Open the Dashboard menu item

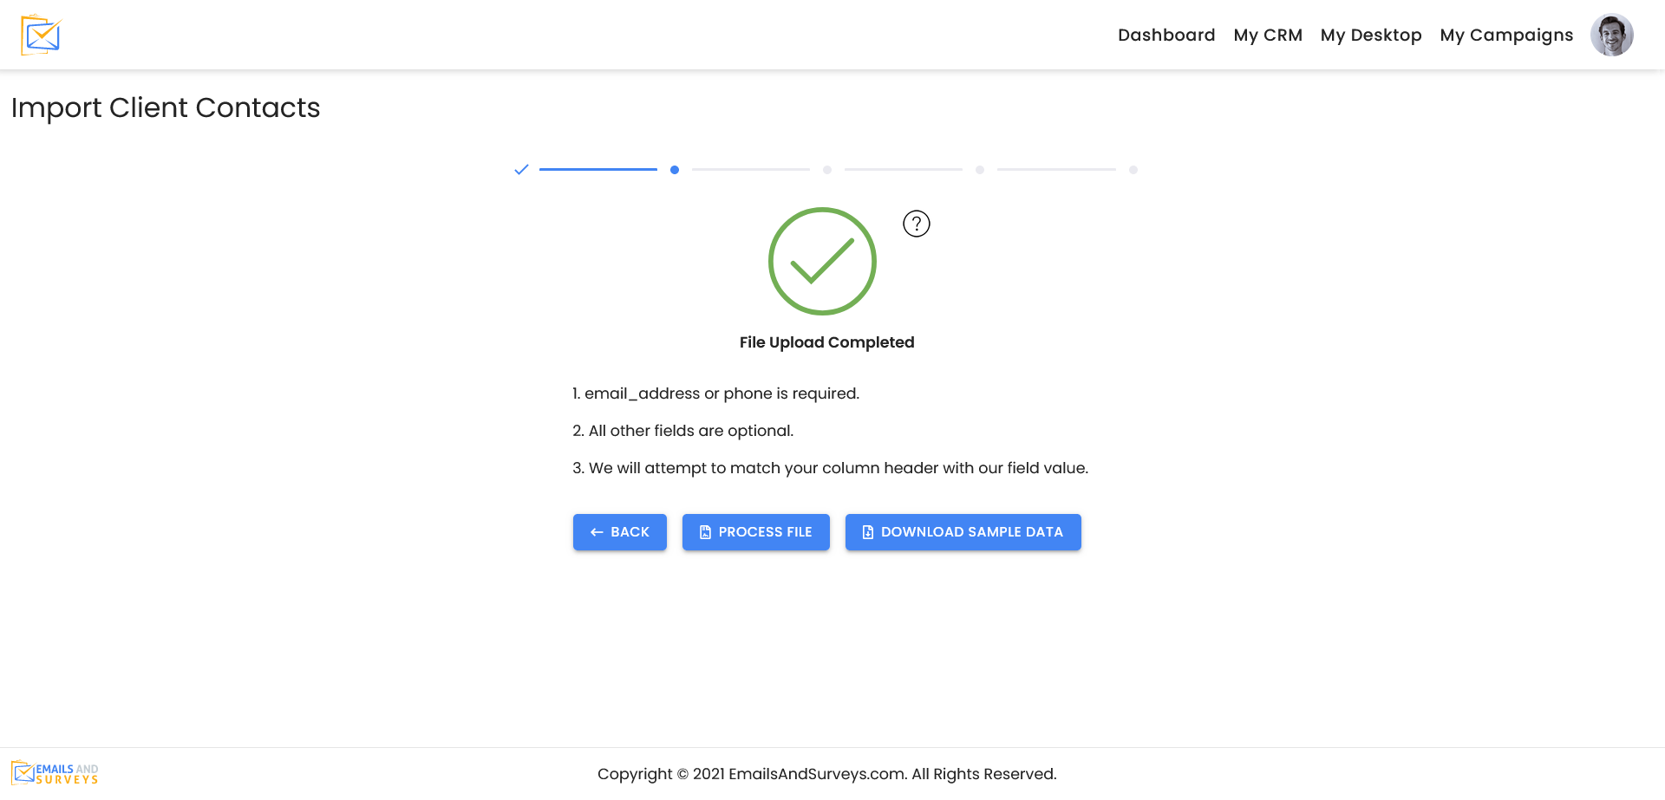pyautogui.click(x=1165, y=35)
